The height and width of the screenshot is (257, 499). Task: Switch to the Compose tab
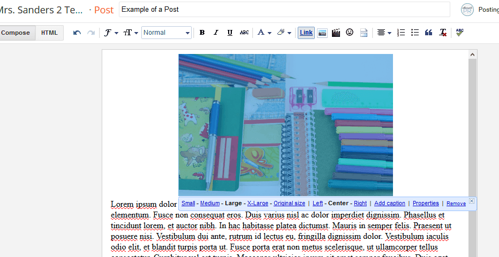[16, 33]
